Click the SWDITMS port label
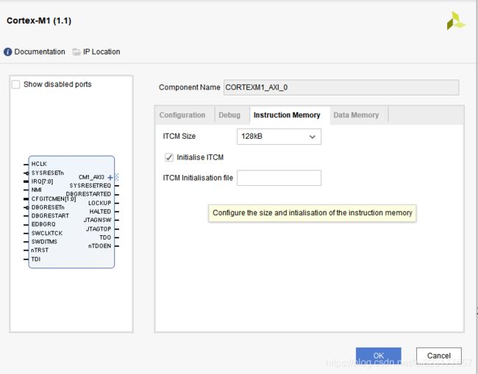Screen dimensions: 478x374 click(44, 242)
